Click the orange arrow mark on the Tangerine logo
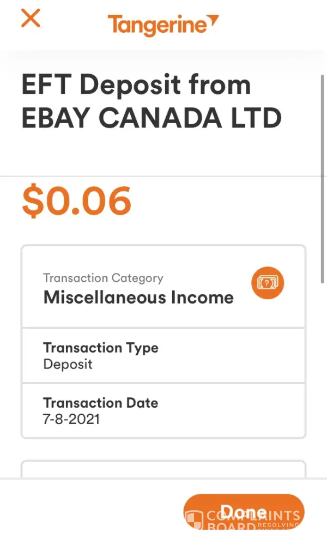The image size is (327, 545). 214,21
